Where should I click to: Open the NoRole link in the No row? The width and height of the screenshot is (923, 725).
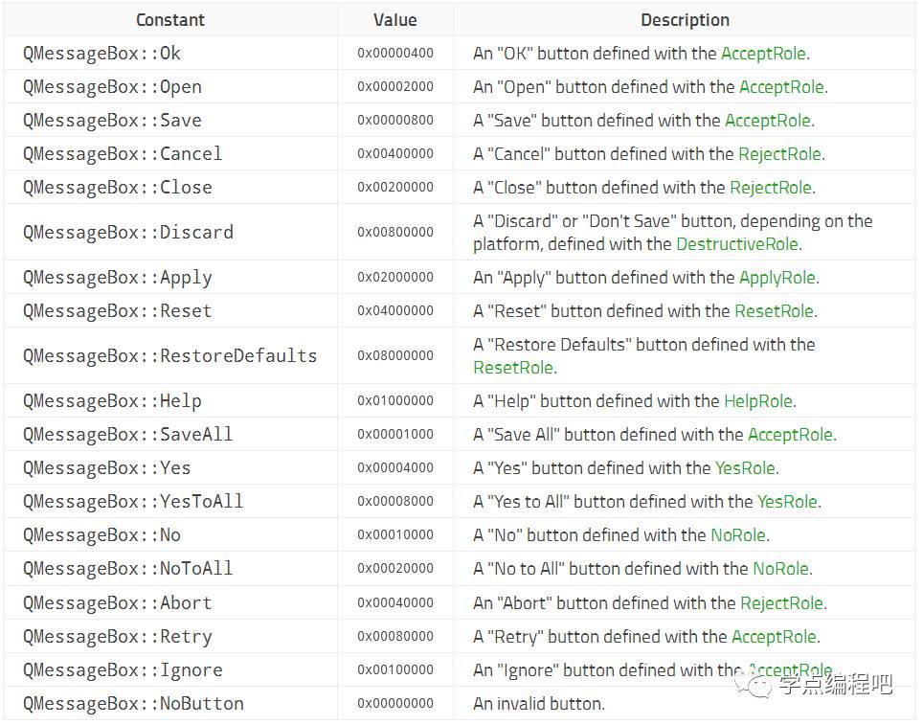(x=738, y=536)
